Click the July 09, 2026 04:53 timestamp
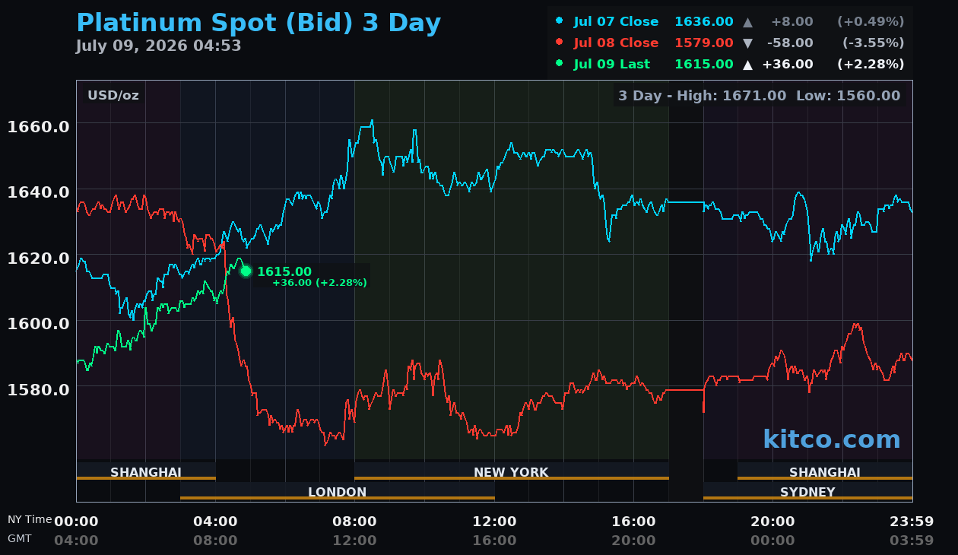Screen dimensions: 958x555 [158, 46]
